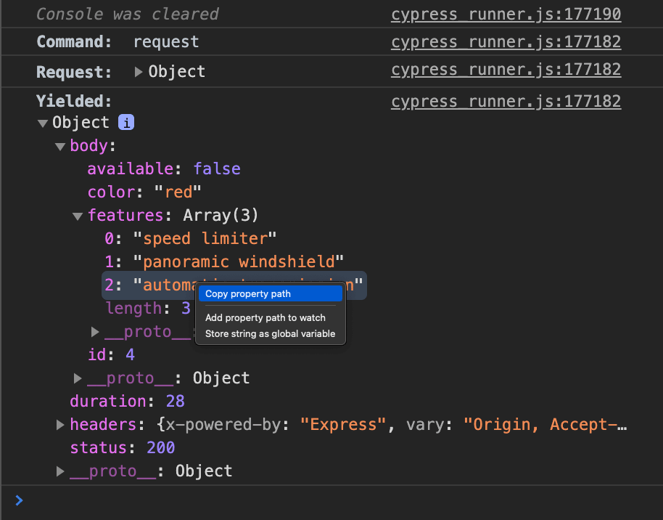The width and height of the screenshot is (663, 520).
Task: Expand the __proto__ under features
Action: (95, 331)
